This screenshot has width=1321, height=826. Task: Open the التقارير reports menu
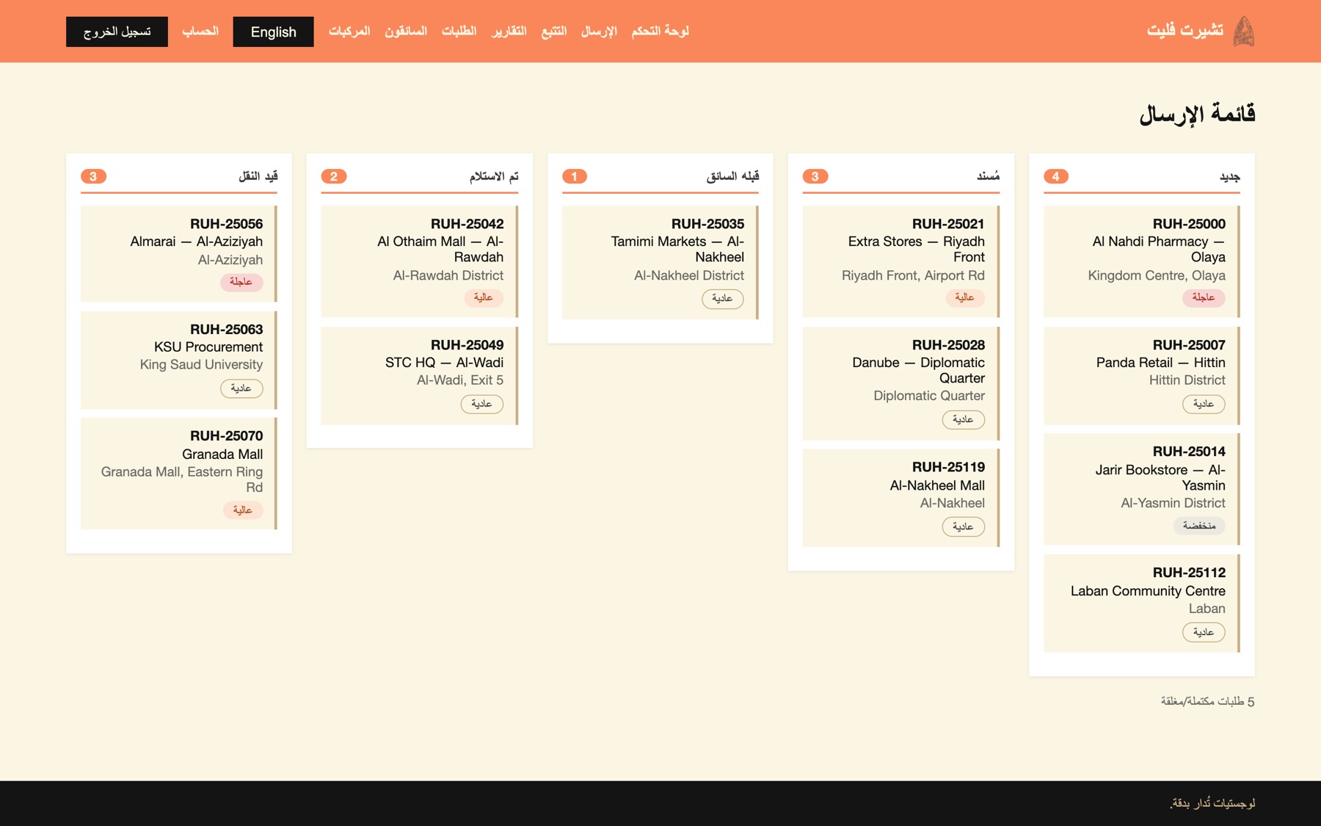point(509,31)
